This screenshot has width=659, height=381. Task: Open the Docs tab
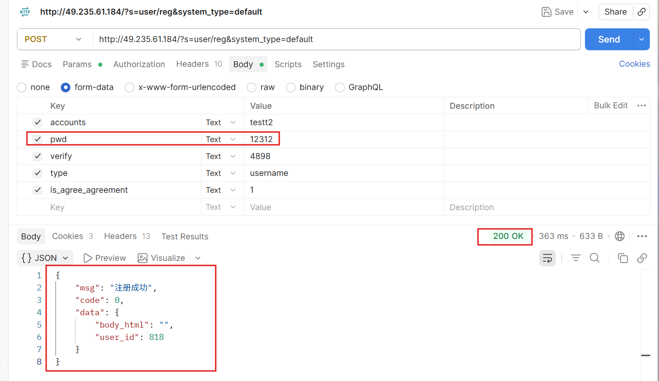(37, 64)
